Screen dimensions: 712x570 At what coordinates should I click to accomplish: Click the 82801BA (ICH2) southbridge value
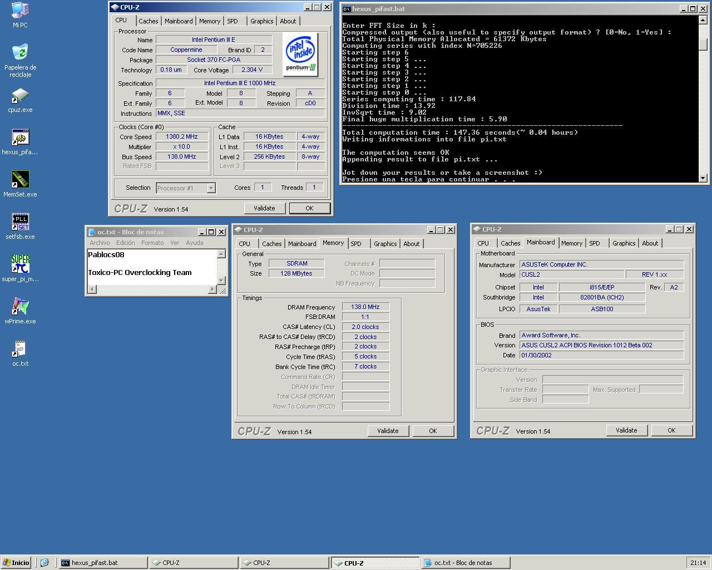click(602, 297)
